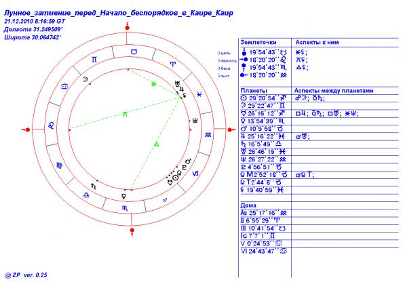Click the Sagittarius glyph on the zodiac ring

pyautogui.click(x=165, y=200)
